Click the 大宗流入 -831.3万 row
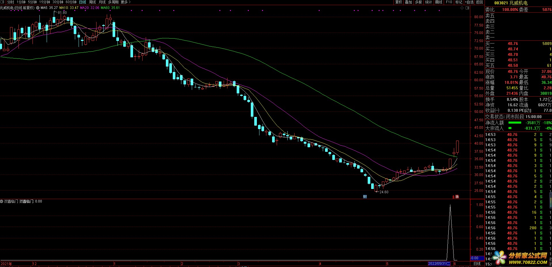 pos(518,128)
